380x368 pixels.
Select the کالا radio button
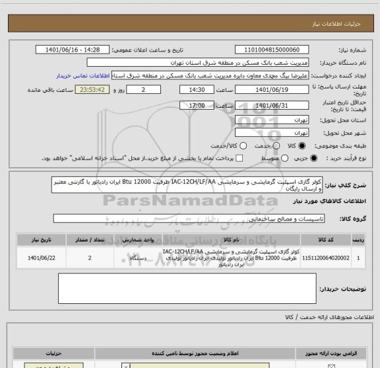[302, 146]
